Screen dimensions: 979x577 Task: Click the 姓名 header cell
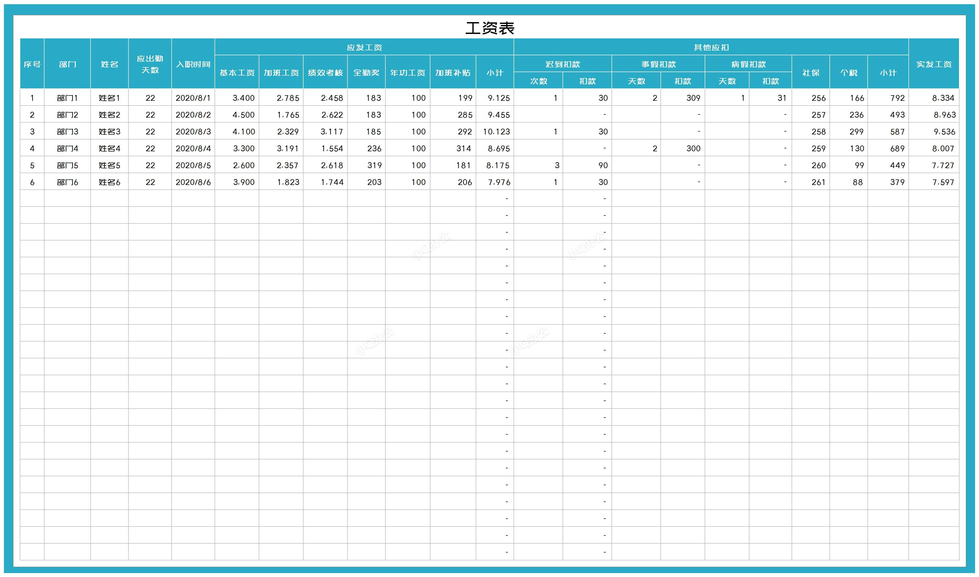pyautogui.click(x=109, y=64)
